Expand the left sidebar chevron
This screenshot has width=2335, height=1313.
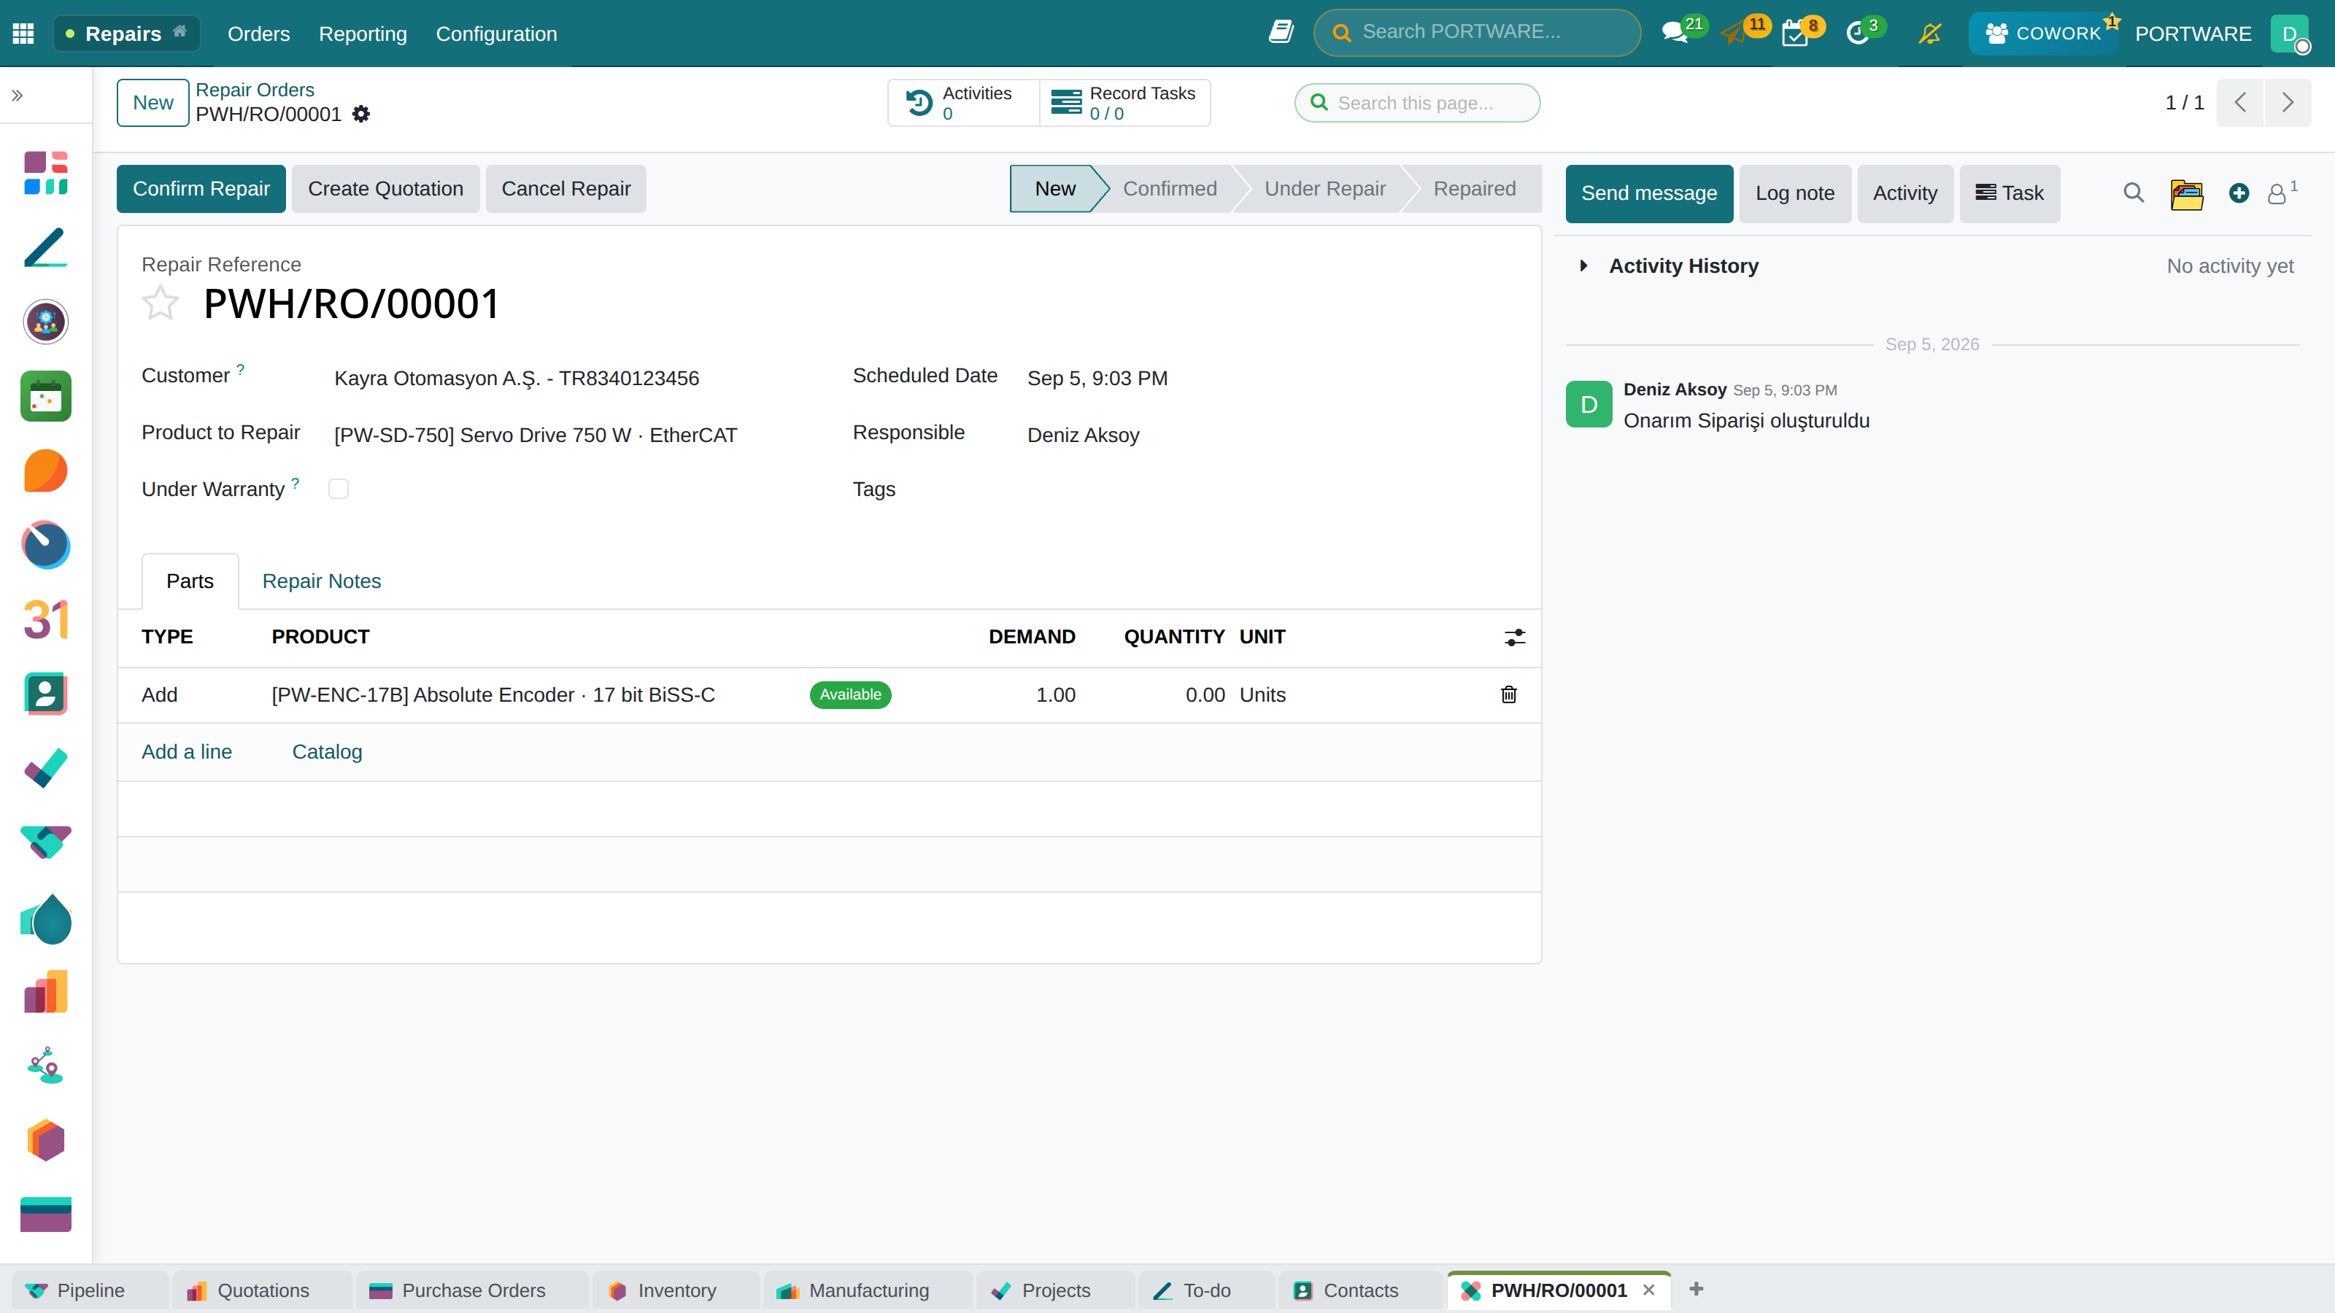point(18,95)
